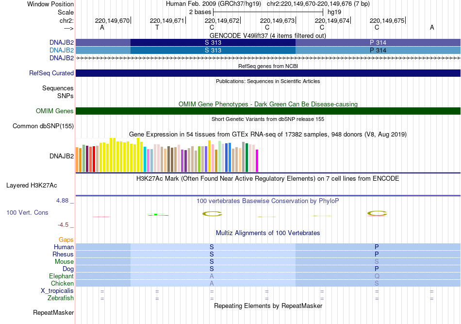
Task: Click DNAJB2 label beside GTEx bar chart
Action: click(62, 156)
